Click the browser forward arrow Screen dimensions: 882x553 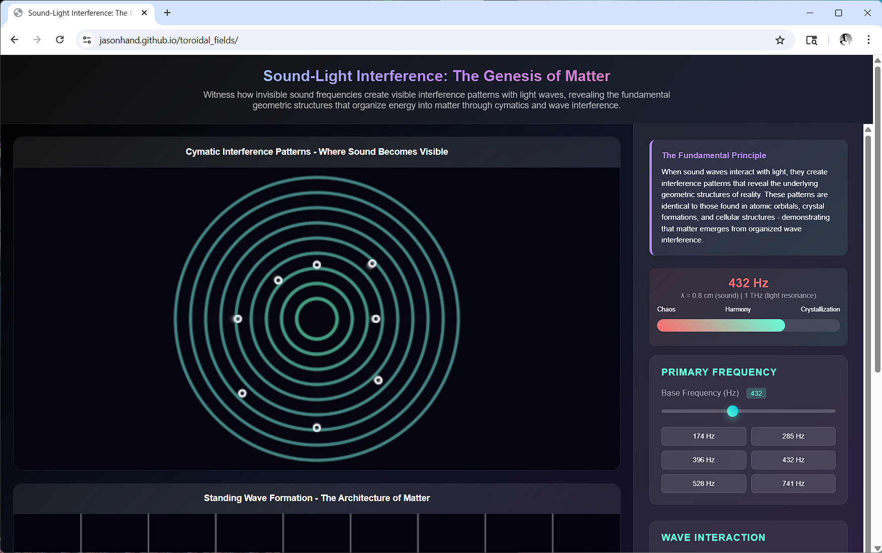tap(37, 40)
